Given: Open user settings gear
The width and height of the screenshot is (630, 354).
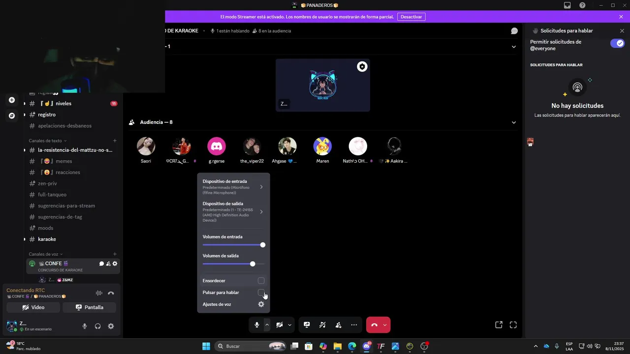Looking at the screenshot, I should point(111,326).
